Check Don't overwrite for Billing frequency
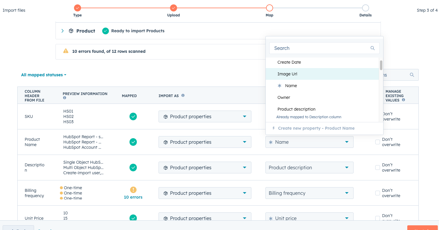Image resolution: width=439 pixels, height=230 pixels. coord(378,193)
